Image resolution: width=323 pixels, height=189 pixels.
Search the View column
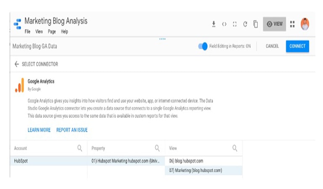pos(235,148)
